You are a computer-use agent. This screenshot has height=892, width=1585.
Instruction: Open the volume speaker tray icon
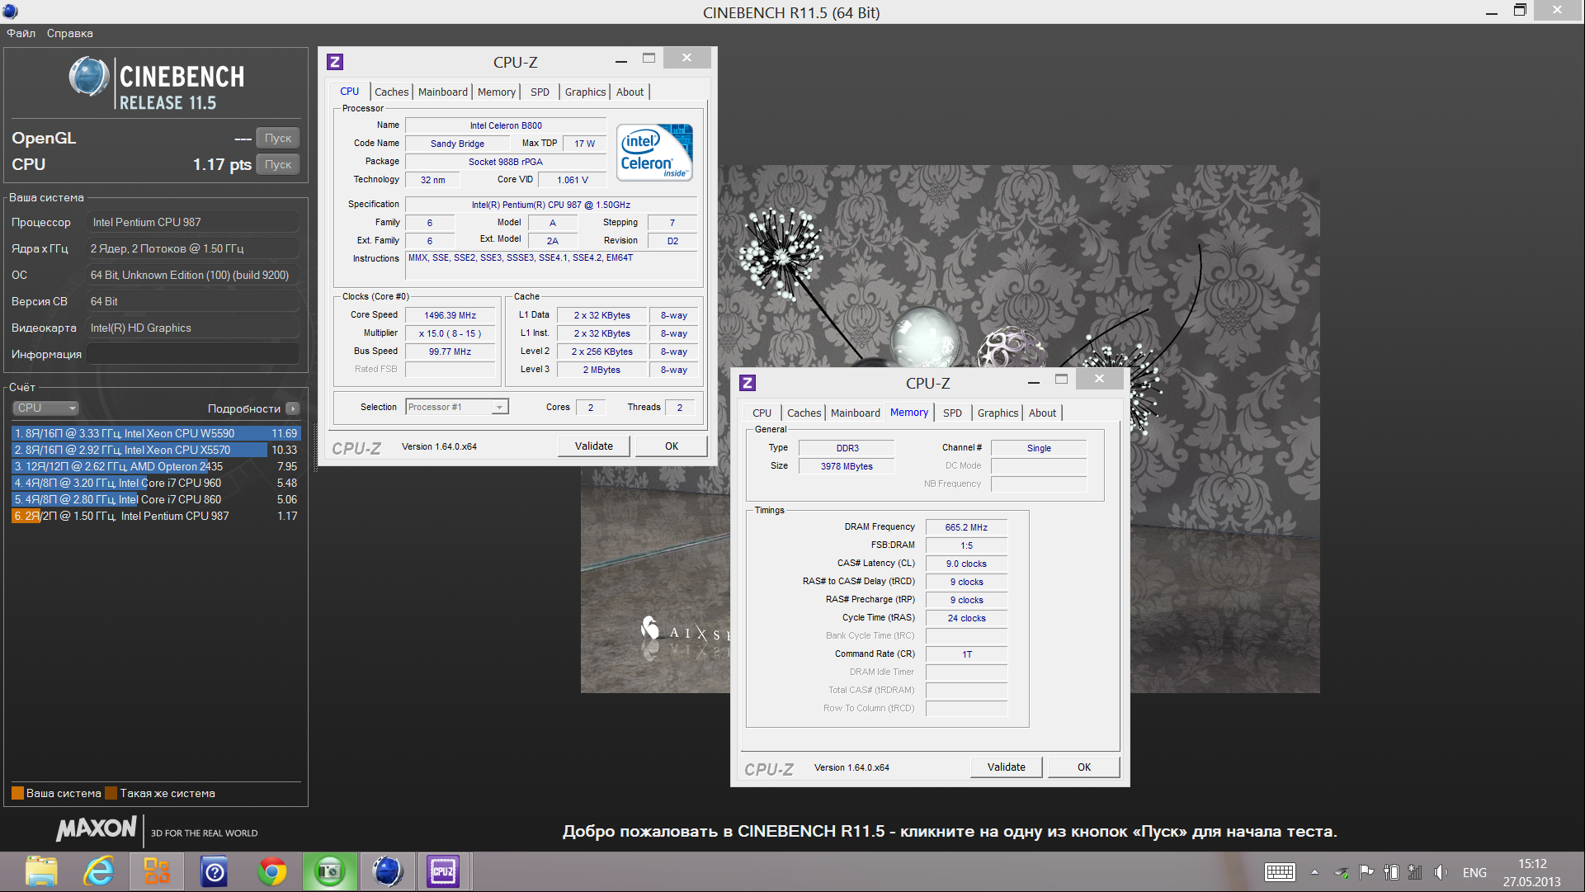pos(1441,872)
